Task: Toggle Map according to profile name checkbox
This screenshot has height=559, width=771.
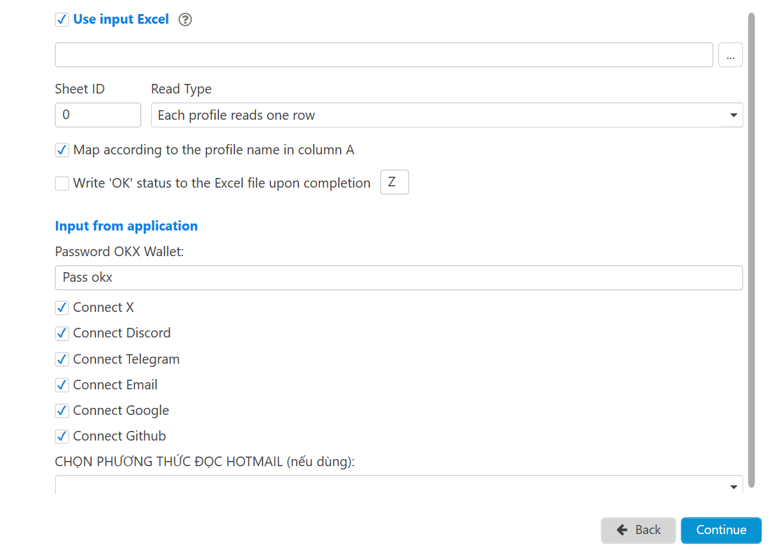Action: [x=62, y=150]
